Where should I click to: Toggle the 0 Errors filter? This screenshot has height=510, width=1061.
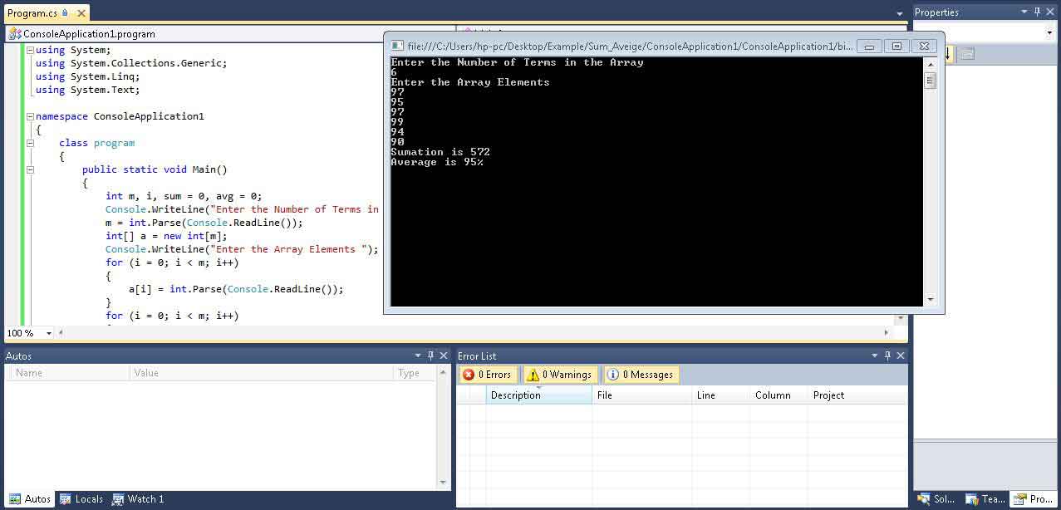pyautogui.click(x=488, y=375)
